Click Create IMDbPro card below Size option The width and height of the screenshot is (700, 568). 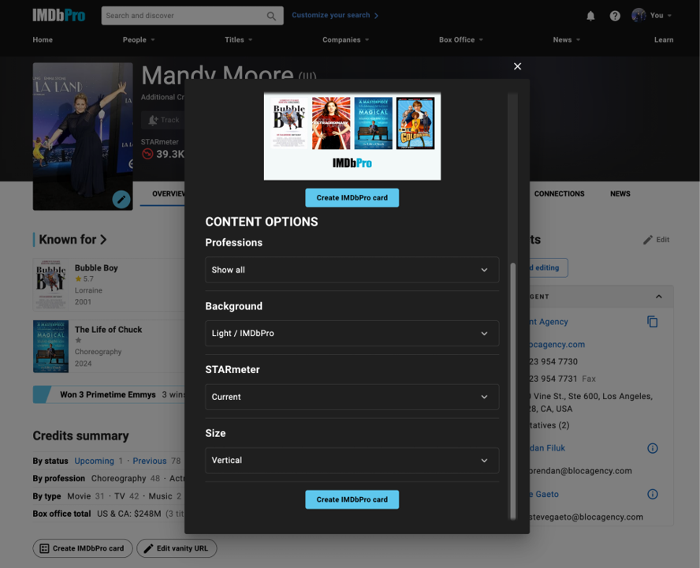click(352, 499)
